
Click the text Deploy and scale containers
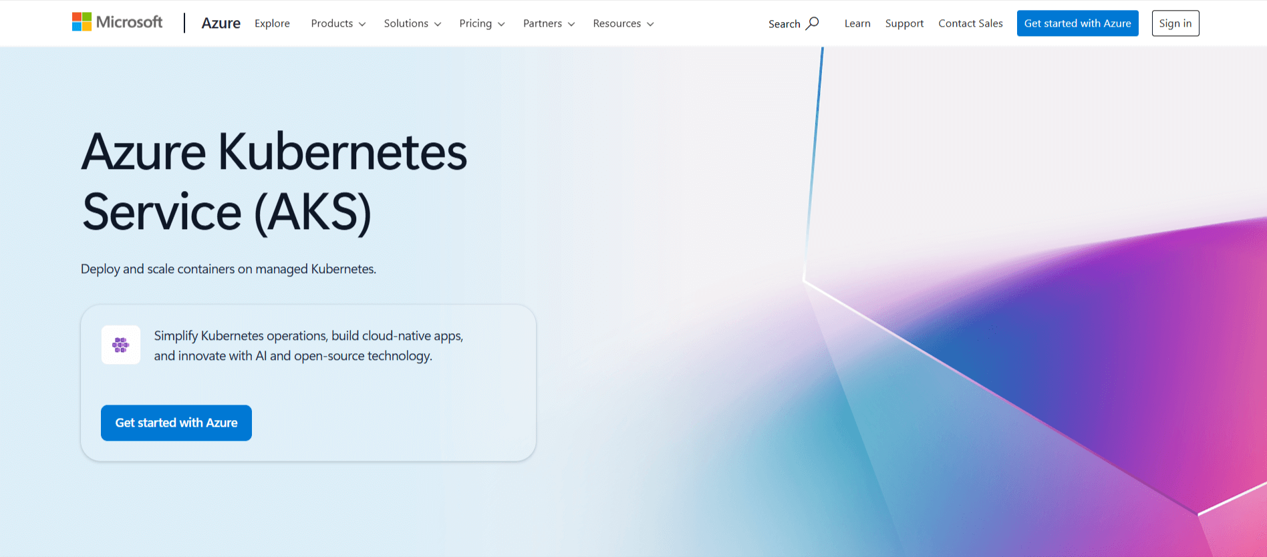(x=229, y=269)
